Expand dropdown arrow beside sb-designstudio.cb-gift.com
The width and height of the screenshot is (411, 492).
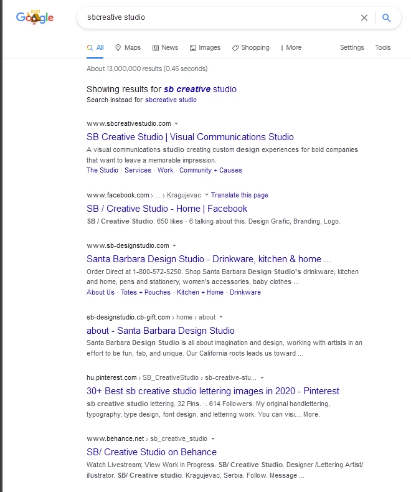point(221,317)
